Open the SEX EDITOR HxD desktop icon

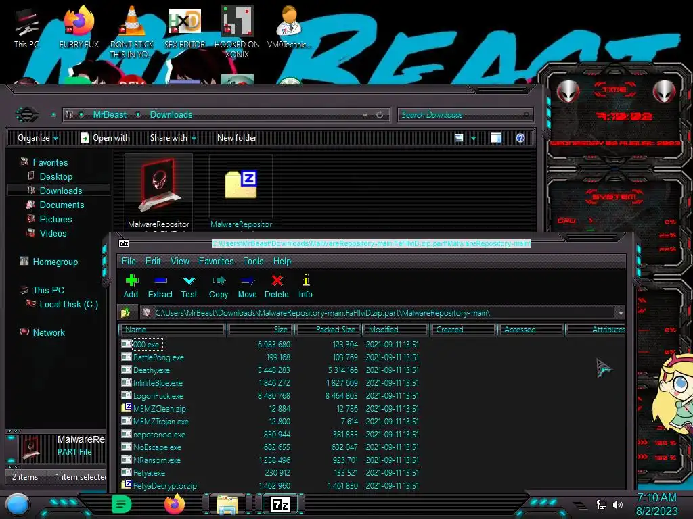(x=185, y=27)
